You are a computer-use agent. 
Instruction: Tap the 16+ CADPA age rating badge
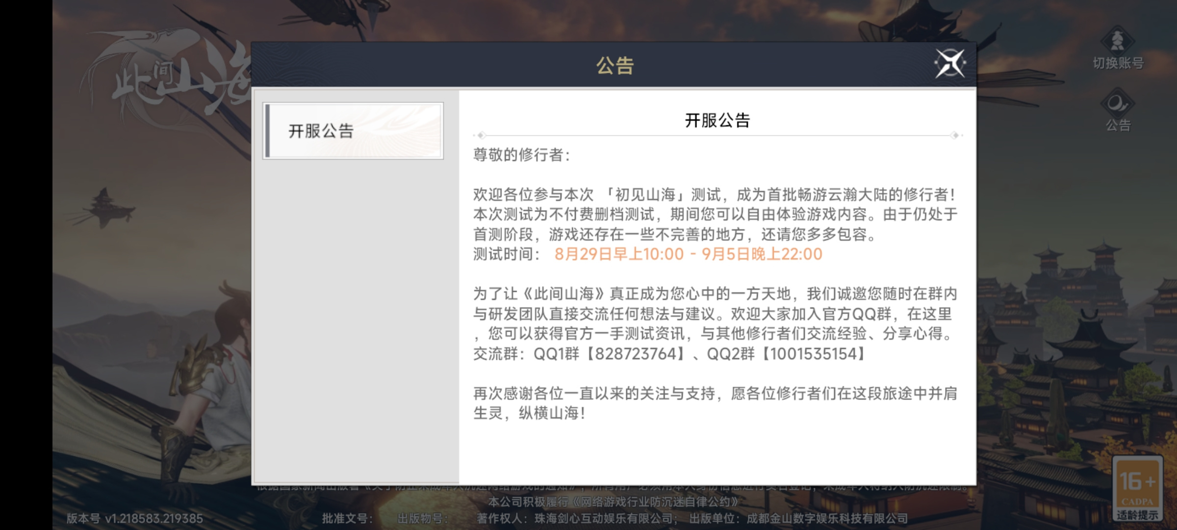(1137, 489)
